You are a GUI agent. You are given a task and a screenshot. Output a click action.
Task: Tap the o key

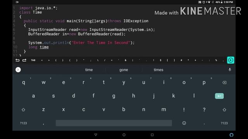coord(184,82)
